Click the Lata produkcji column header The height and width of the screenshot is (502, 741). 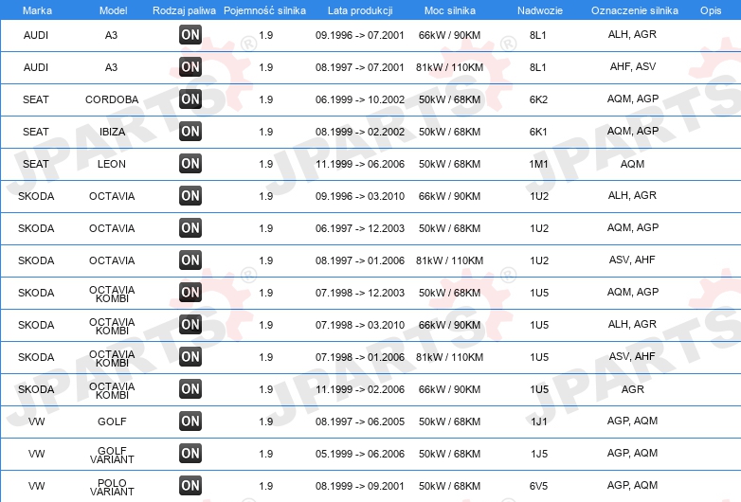click(x=360, y=10)
